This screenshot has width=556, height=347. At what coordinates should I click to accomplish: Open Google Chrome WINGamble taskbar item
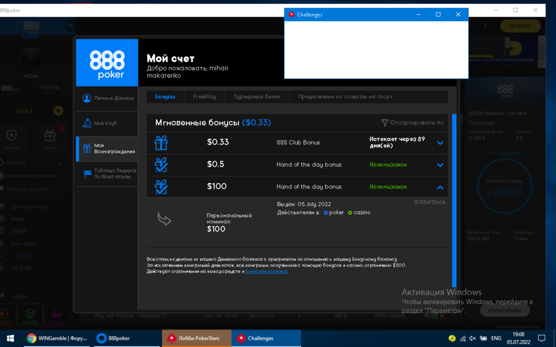[x=57, y=338]
